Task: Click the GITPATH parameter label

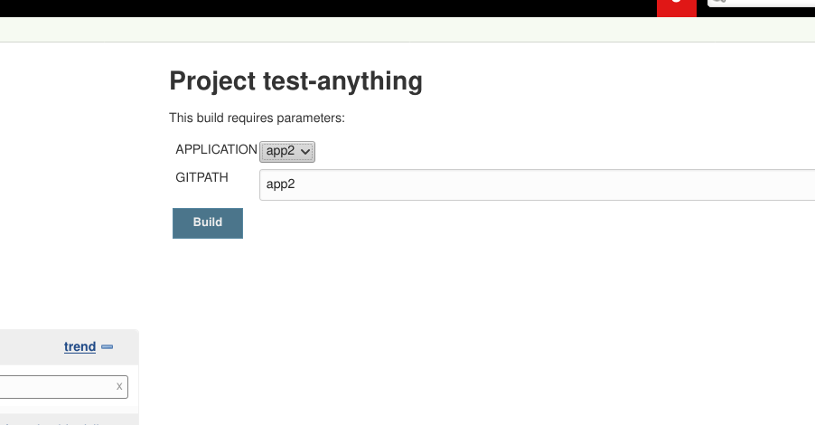Action: [x=201, y=177]
